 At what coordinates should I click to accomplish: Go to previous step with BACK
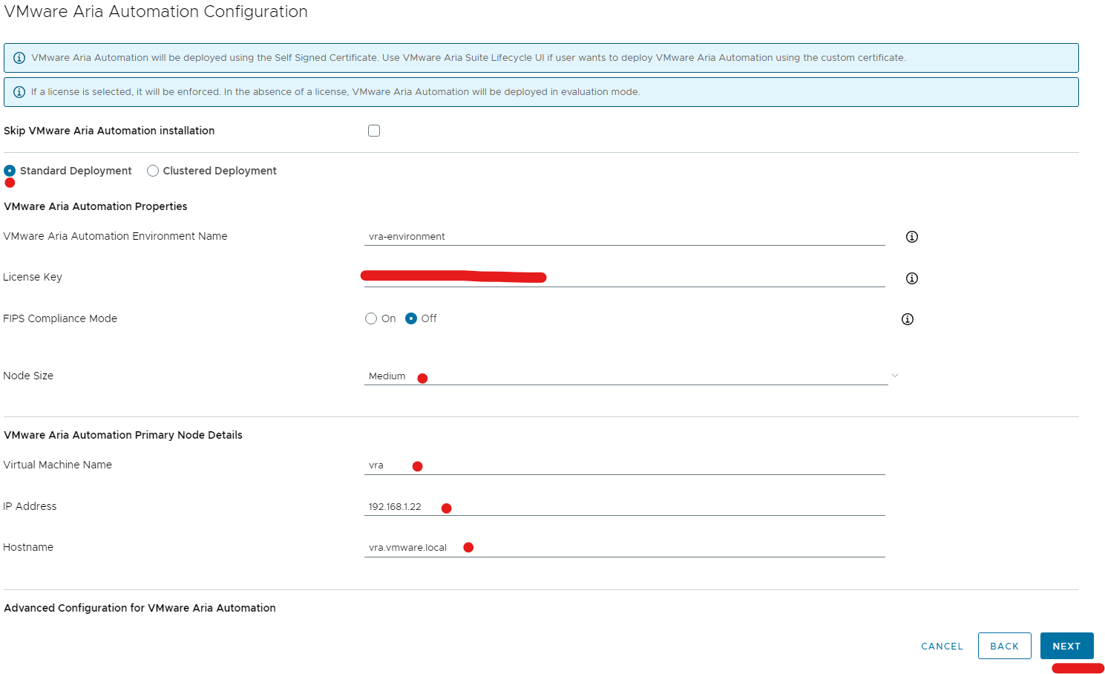(x=1004, y=646)
